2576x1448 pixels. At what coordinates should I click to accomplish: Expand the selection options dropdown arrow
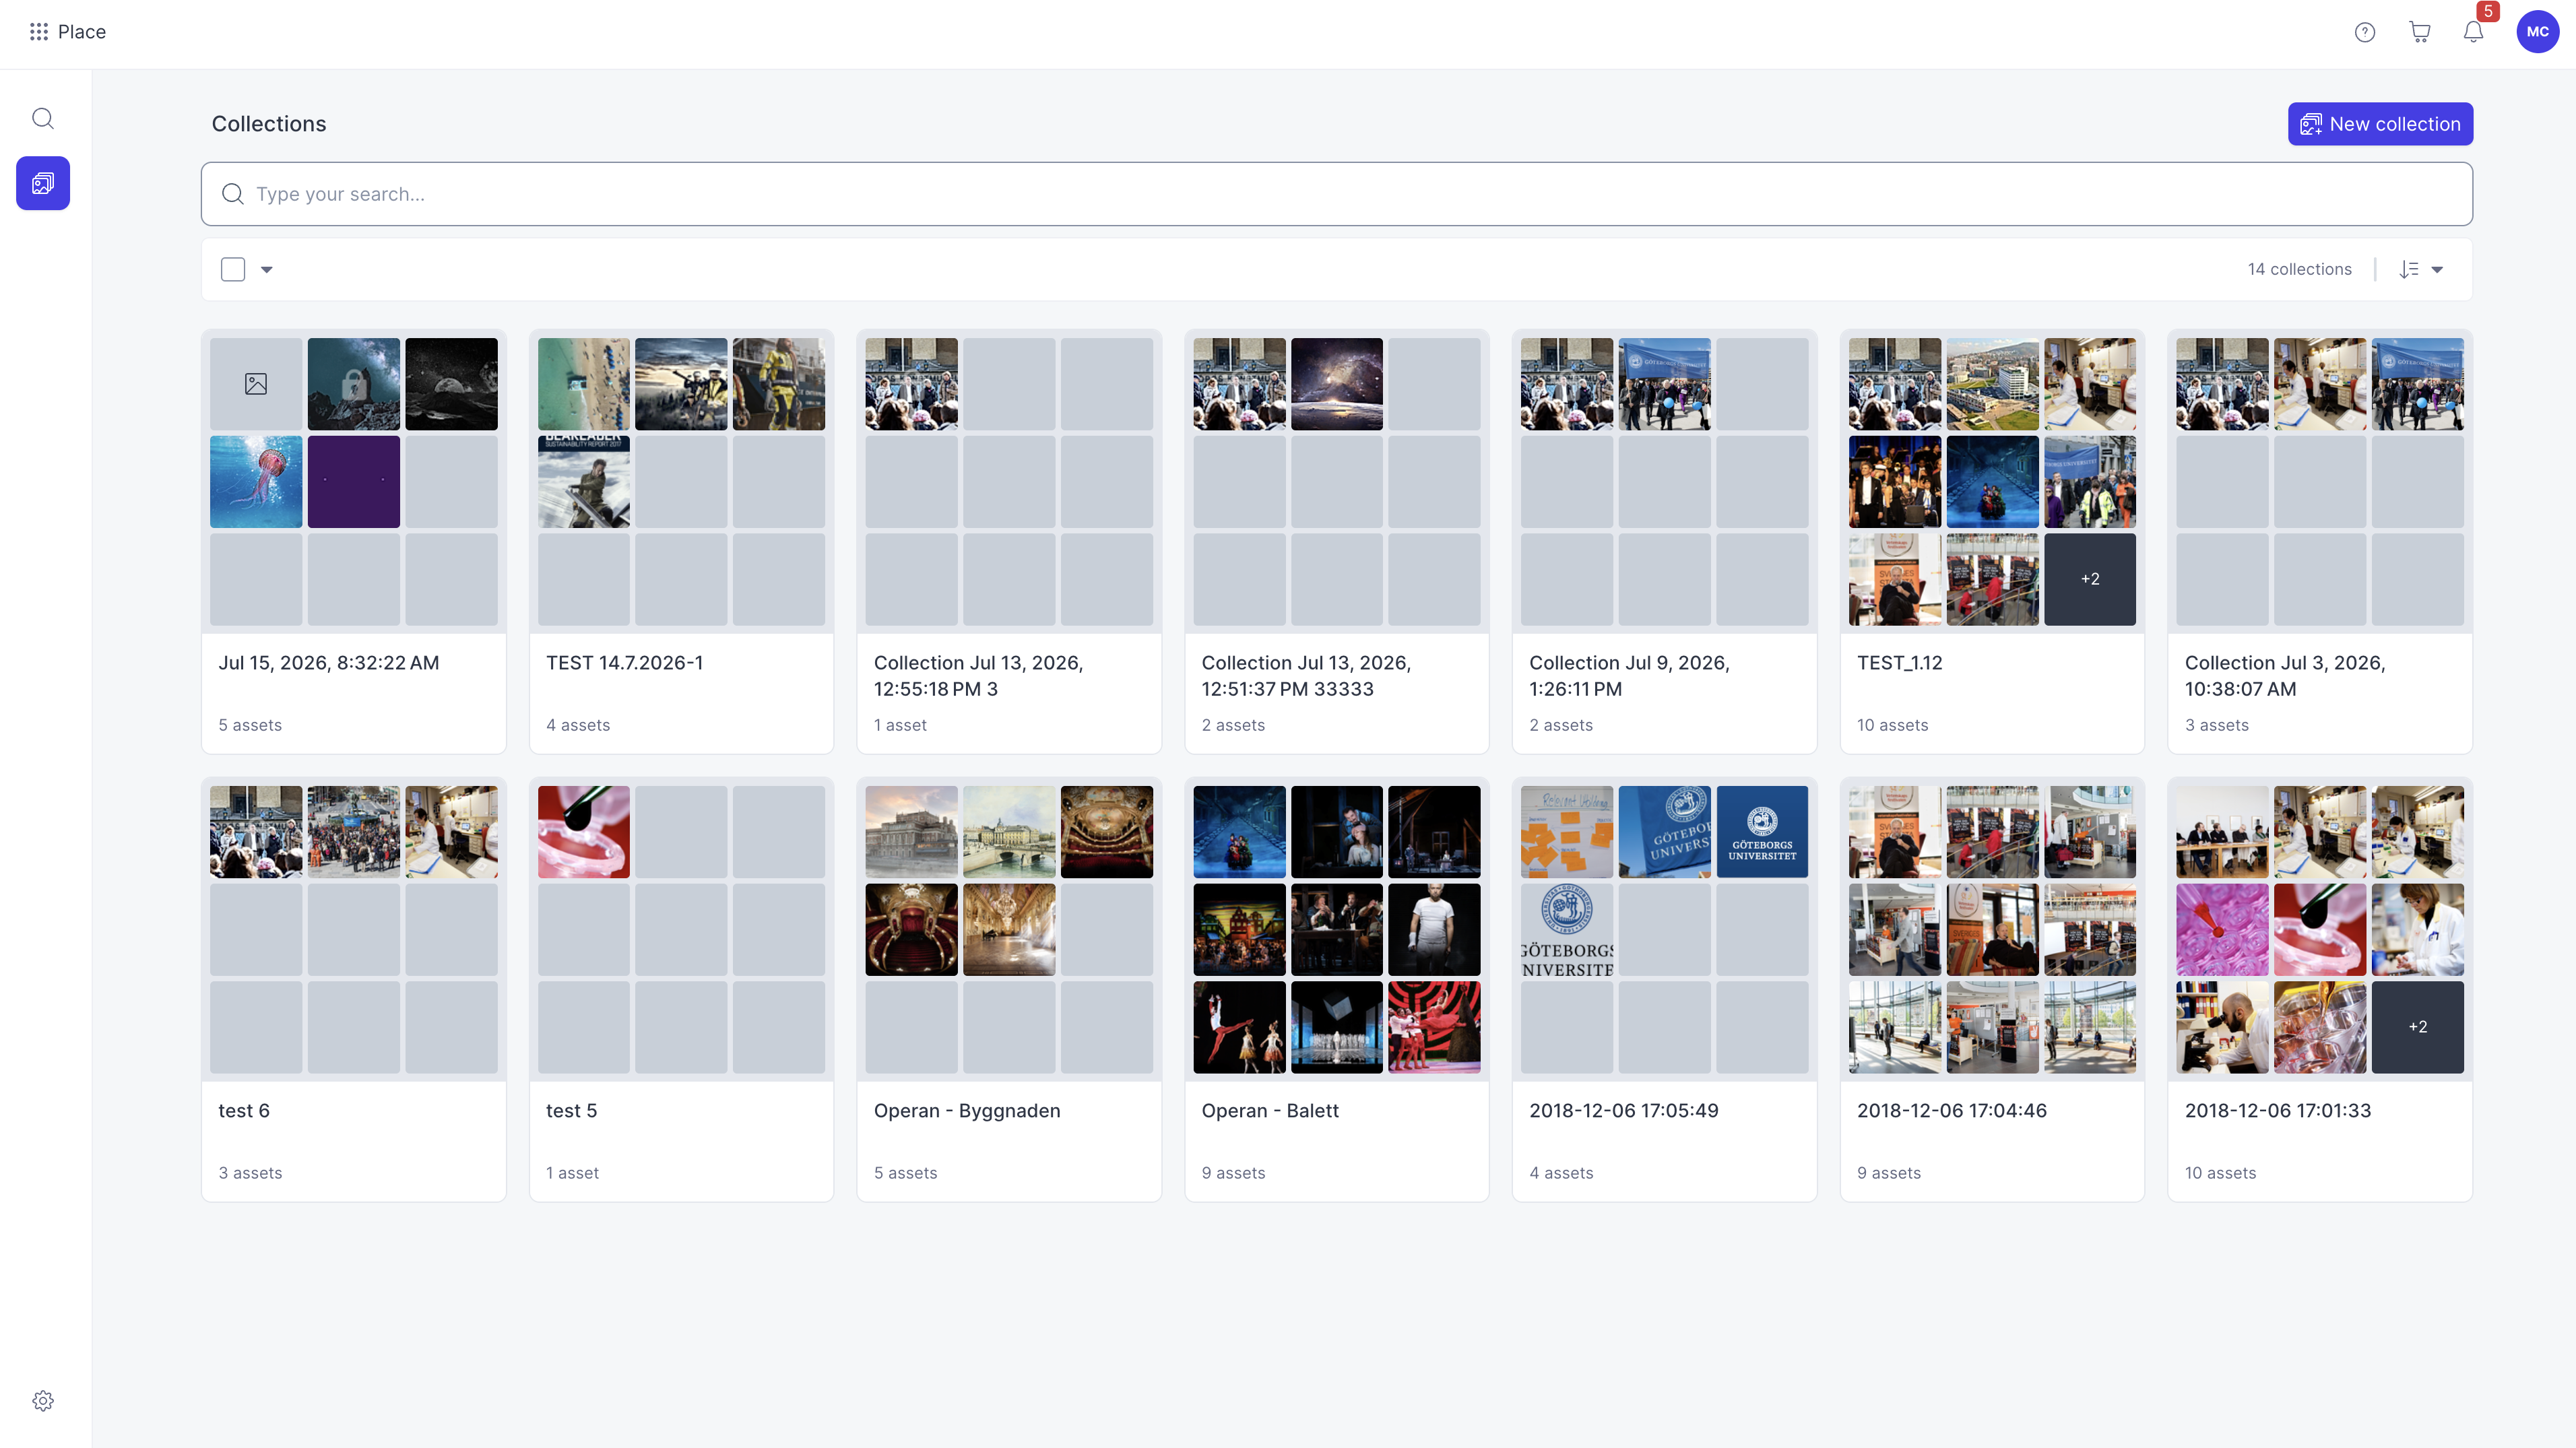click(266, 269)
